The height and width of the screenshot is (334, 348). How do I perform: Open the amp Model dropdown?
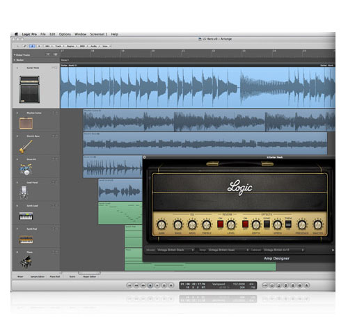pos(175,250)
